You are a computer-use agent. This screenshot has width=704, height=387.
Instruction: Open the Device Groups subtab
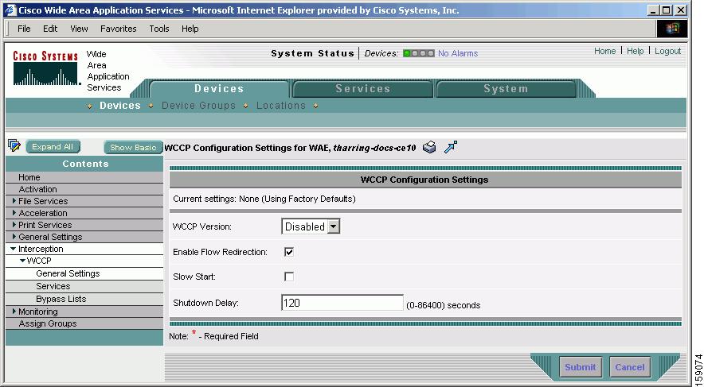pos(198,106)
